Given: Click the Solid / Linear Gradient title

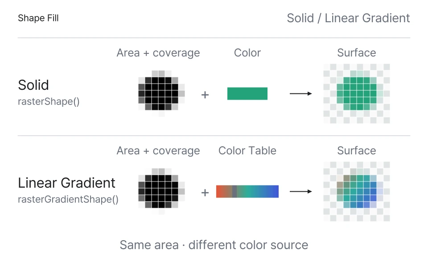Looking at the screenshot, I should (x=348, y=18).
